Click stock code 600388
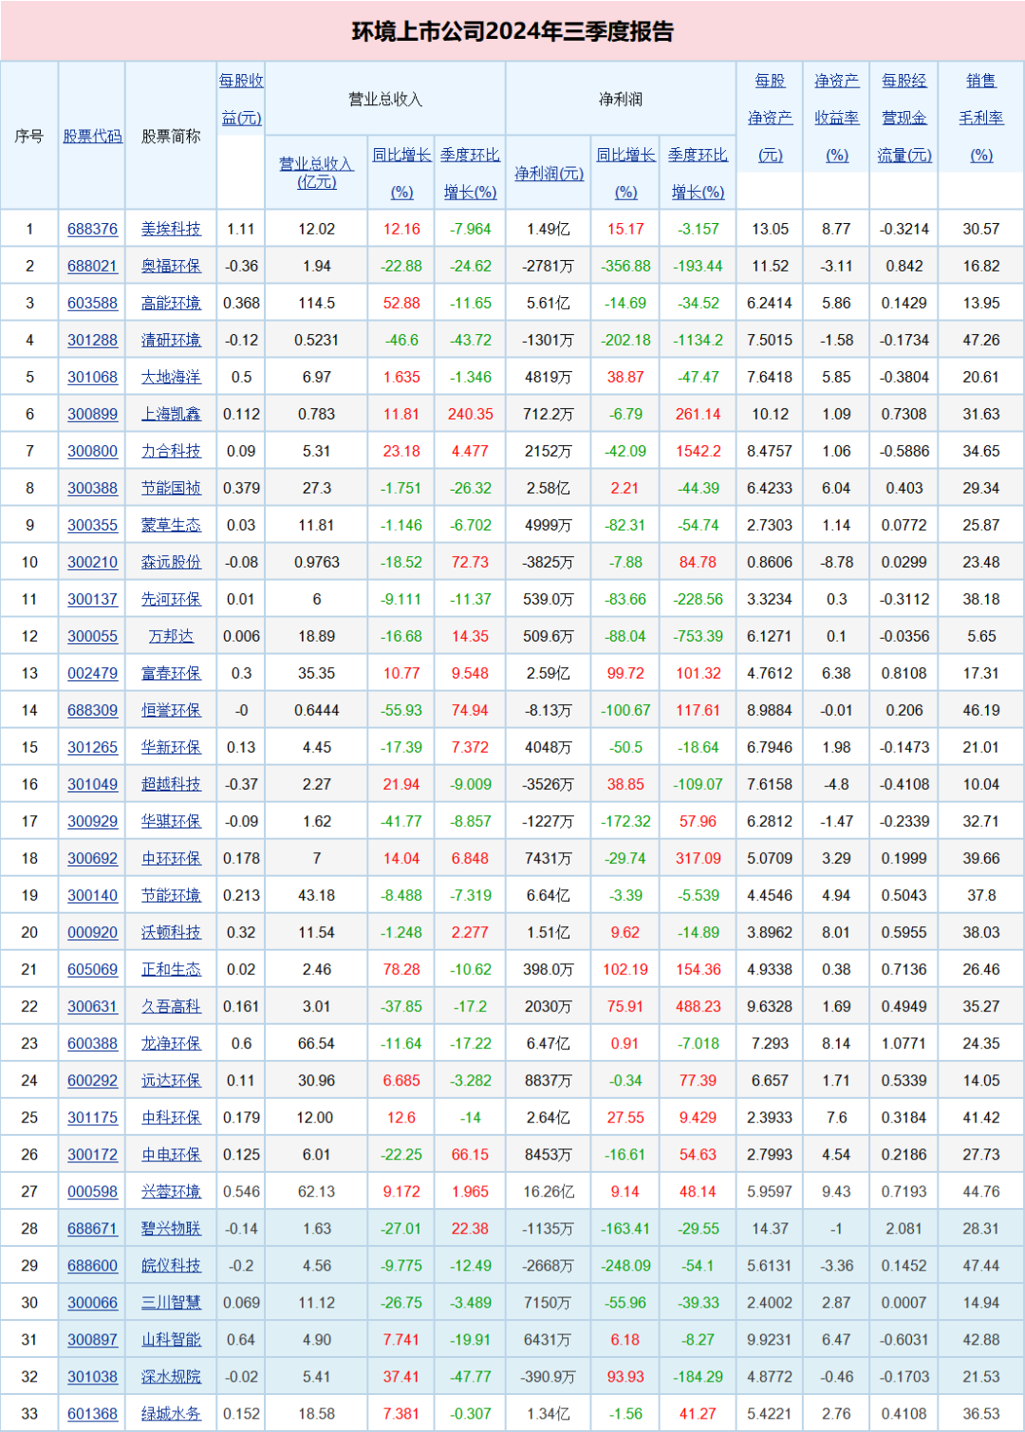The width and height of the screenshot is (1025, 1432). pos(92,1043)
